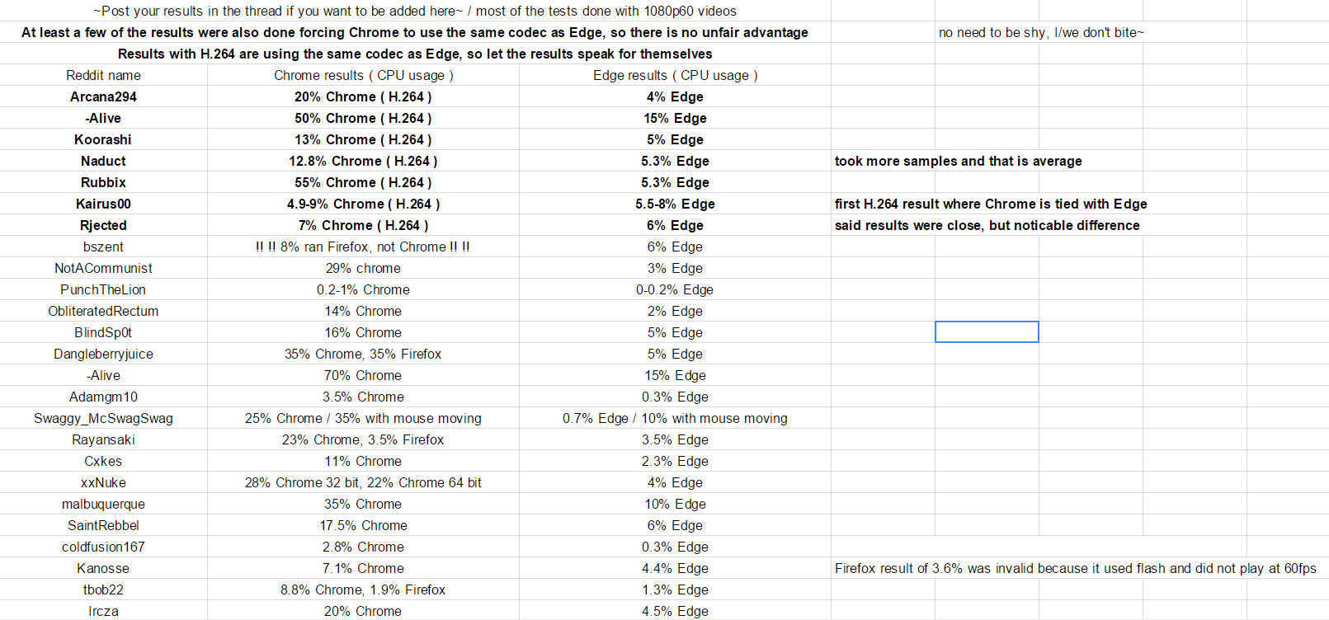Click the 'no need to be shy' note

pos(1041,32)
